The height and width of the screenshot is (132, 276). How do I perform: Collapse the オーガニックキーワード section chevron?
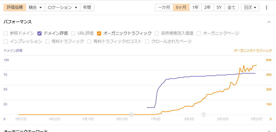tap(269, 131)
